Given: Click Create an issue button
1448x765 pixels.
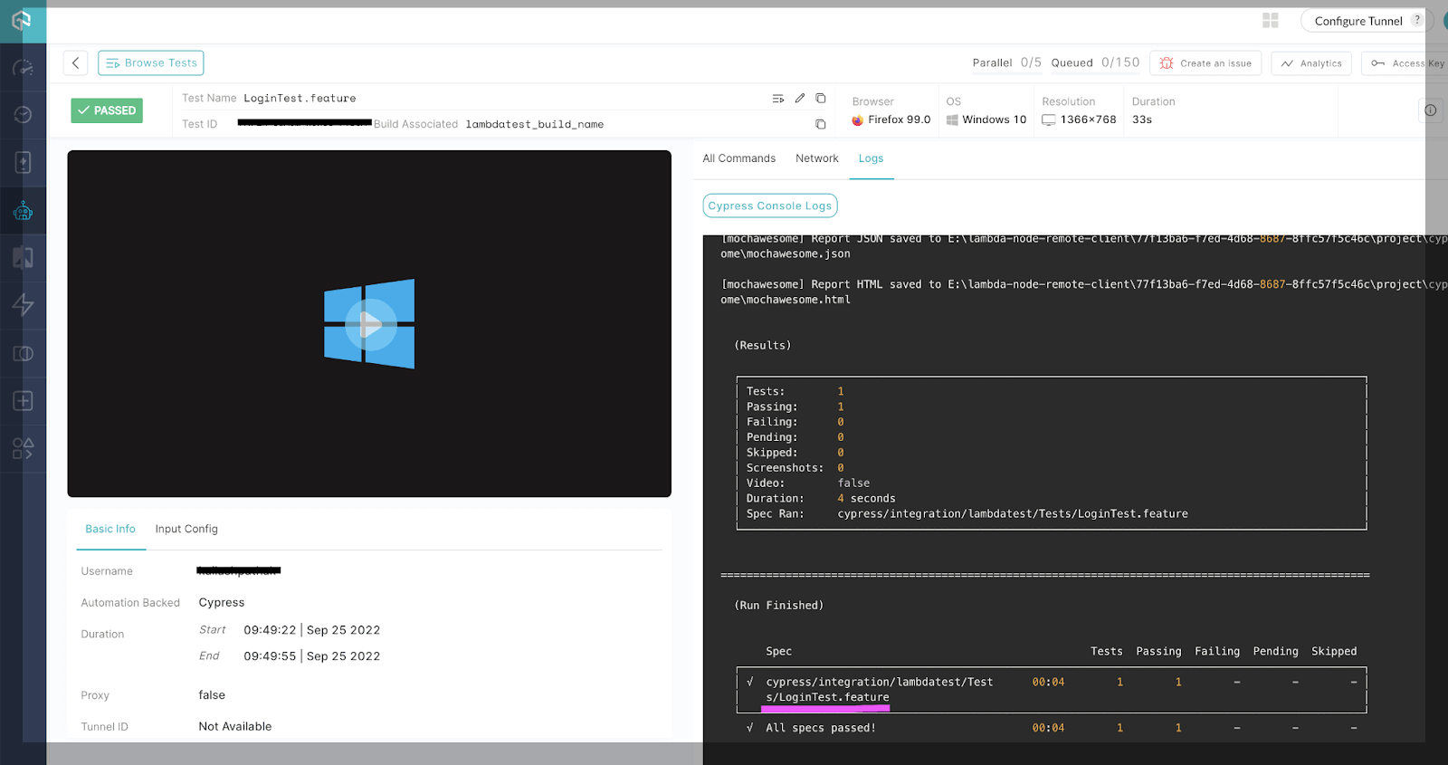Looking at the screenshot, I should 1206,63.
